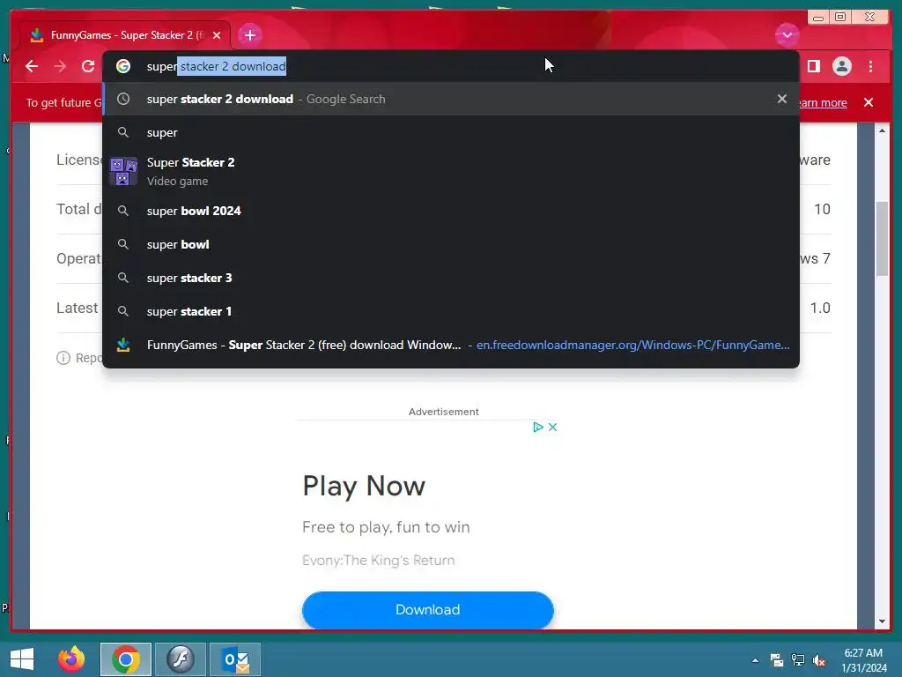
Task: Select 'super stacker 2 download' history suggestion
Action: 451,99
